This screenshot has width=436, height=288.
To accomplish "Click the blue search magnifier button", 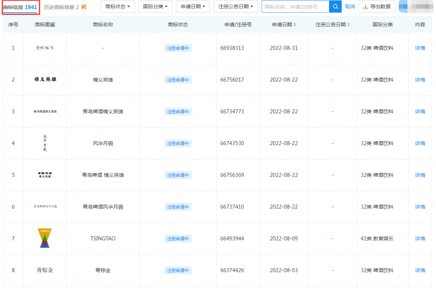I will point(335,6).
